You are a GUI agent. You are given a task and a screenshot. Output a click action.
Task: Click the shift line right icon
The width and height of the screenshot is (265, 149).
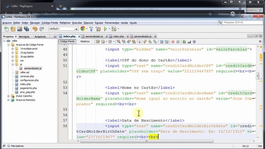coord(166,41)
